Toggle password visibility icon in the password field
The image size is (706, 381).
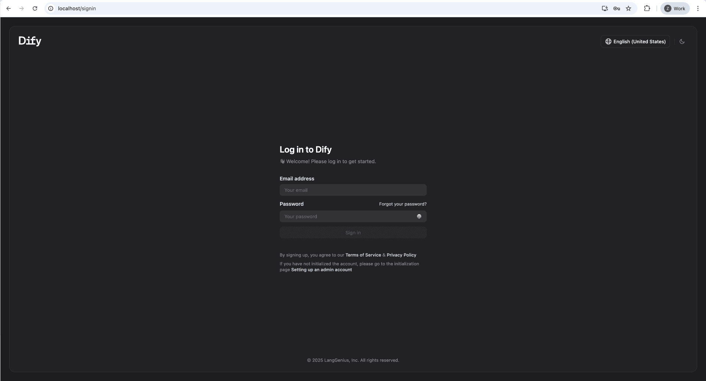pyautogui.click(x=419, y=216)
